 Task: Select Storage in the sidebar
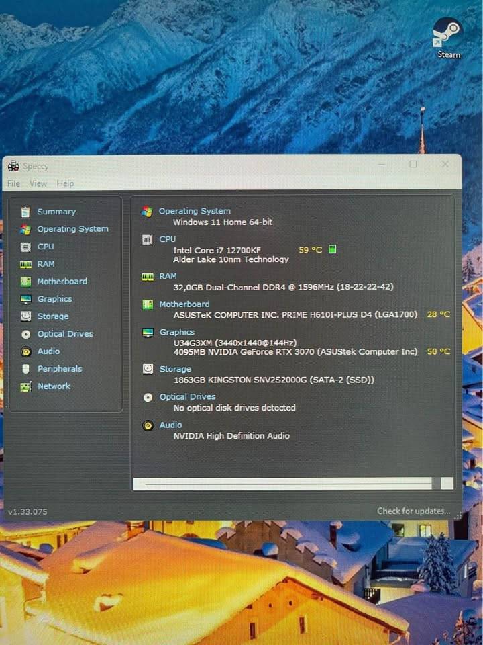(x=53, y=316)
